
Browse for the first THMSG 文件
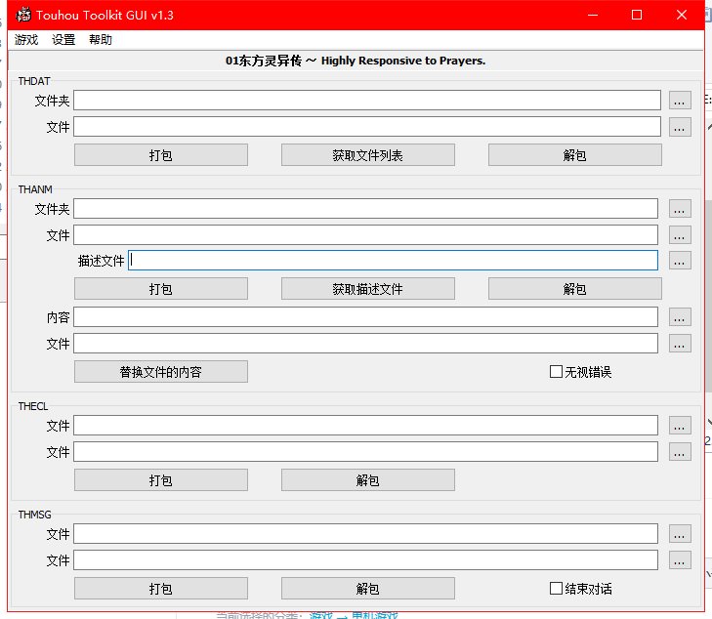(x=680, y=534)
